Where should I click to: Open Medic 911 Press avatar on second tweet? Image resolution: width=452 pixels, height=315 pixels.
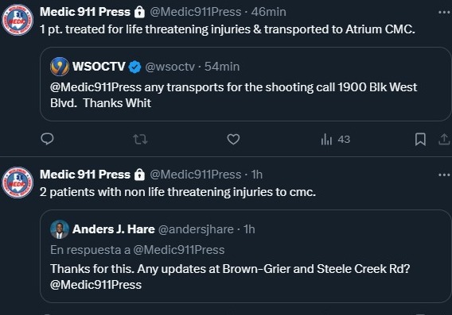18,182
